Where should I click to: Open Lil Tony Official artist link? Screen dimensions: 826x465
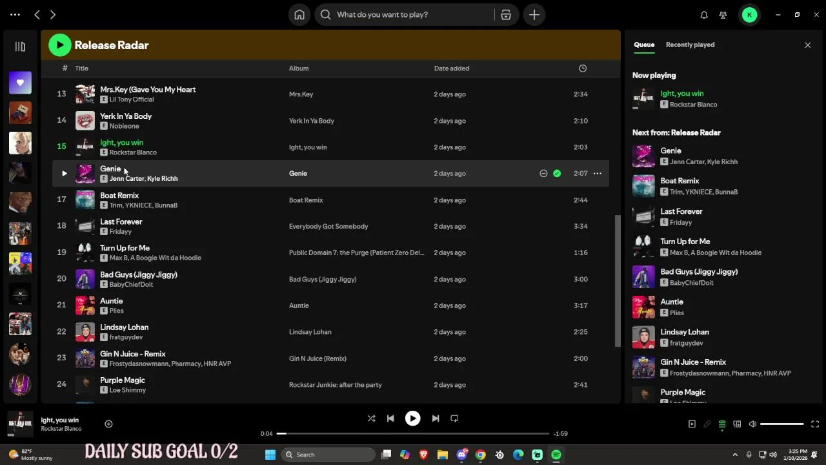click(x=132, y=99)
